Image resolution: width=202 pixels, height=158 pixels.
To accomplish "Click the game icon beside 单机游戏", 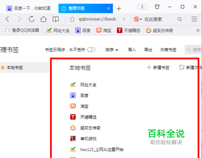I will [x=73, y=139].
